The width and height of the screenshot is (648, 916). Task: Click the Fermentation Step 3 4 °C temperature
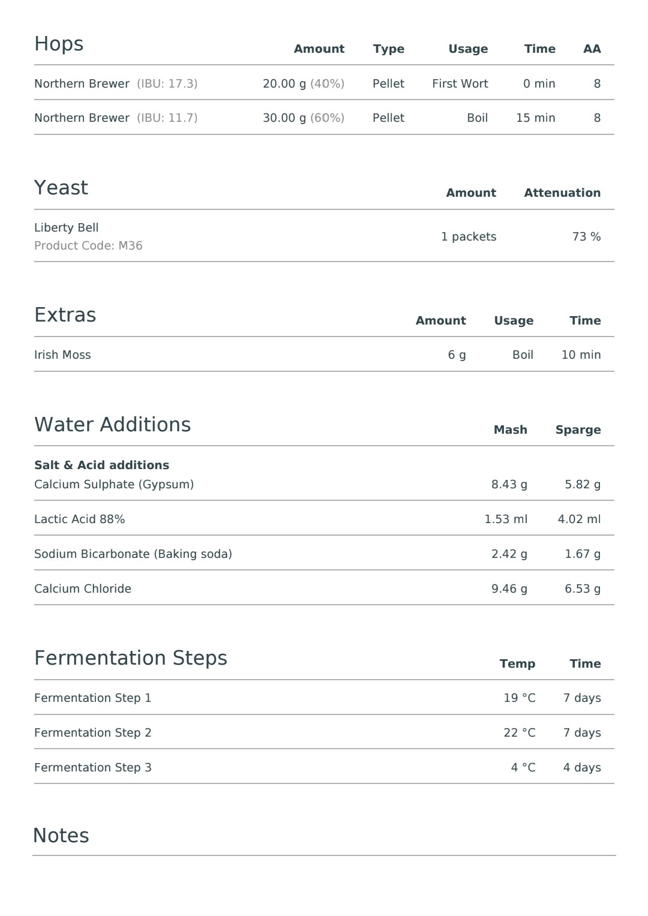(523, 768)
